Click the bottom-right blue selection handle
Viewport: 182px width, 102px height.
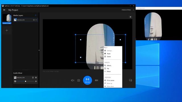pyautogui.click(x=125, y=63)
